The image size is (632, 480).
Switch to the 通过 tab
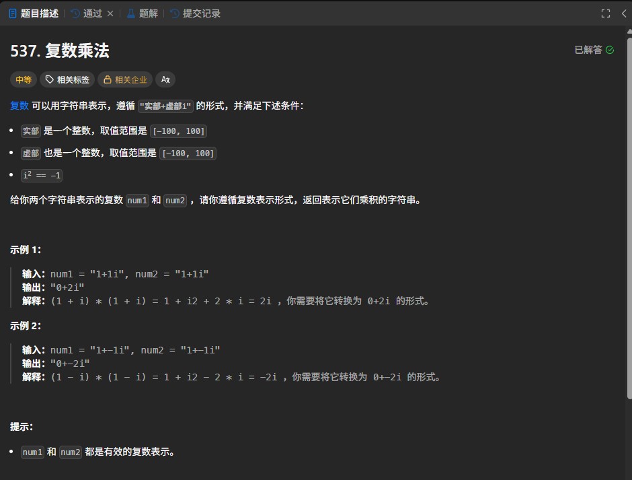(x=87, y=13)
